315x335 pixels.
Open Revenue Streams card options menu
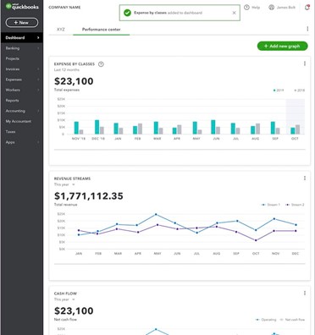point(305,178)
